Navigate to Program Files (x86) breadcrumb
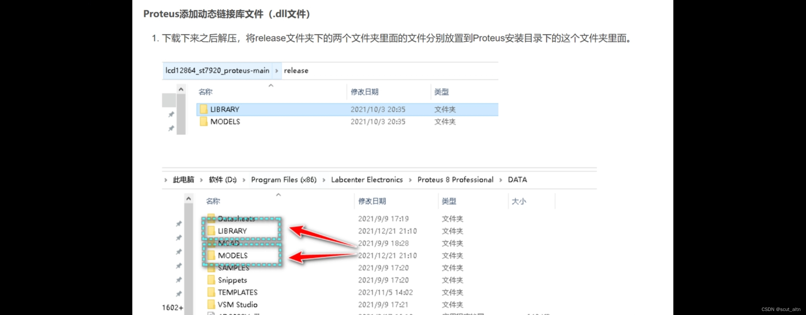The width and height of the screenshot is (806, 315). pyautogui.click(x=284, y=179)
